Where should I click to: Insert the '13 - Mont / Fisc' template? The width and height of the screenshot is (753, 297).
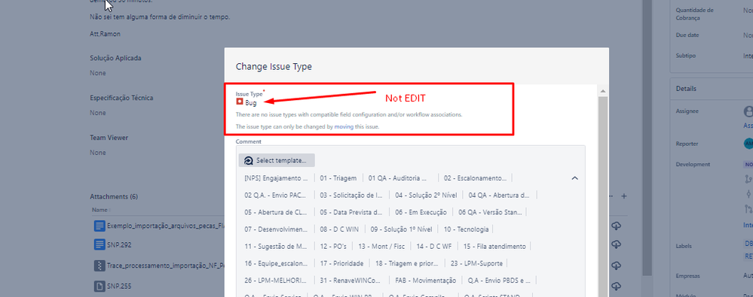[381, 247]
